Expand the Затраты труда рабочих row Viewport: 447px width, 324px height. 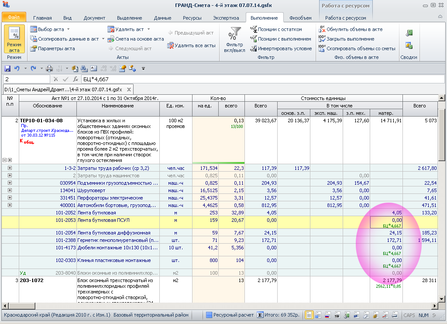[10, 168]
